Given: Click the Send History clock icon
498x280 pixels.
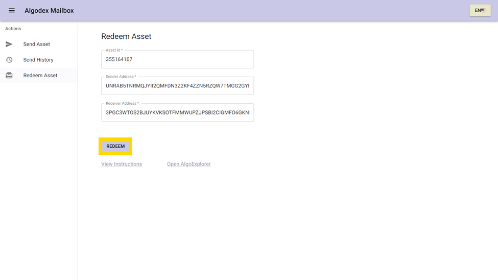Looking at the screenshot, I should click(x=9, y=60).
